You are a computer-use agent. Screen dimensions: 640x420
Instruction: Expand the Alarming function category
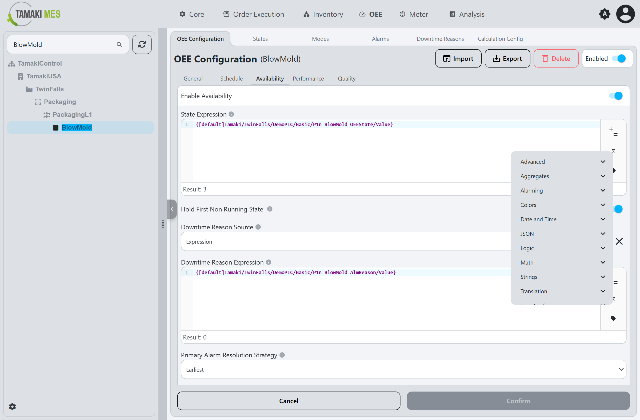[x=562, y=190]
